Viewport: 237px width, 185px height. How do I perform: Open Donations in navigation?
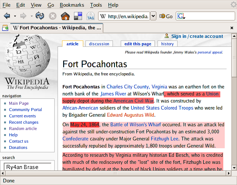coord(18,147)
